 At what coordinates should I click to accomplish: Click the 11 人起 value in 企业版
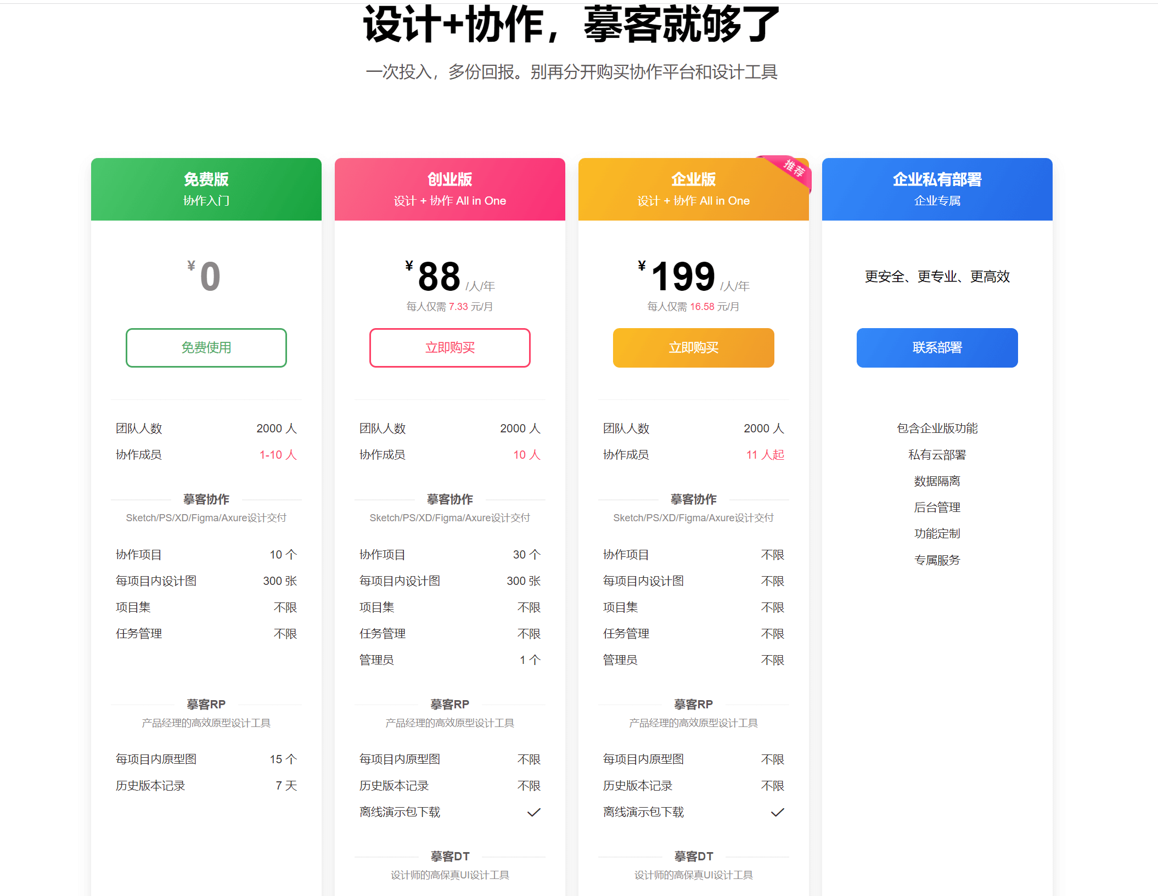(765, 455)
